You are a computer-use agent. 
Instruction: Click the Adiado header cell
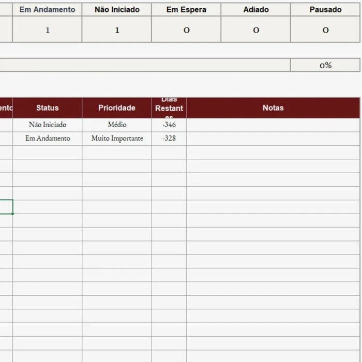click(x=256, y=9)
